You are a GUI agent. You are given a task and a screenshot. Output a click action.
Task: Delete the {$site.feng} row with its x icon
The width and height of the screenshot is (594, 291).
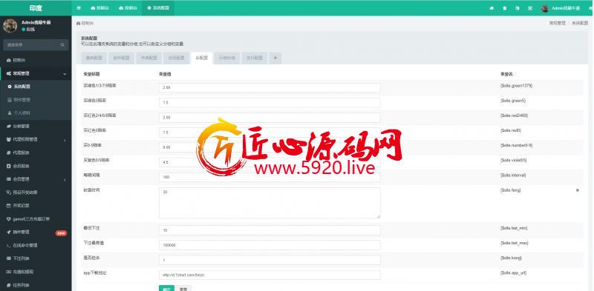pyautogui.click(x=578, y=190)
